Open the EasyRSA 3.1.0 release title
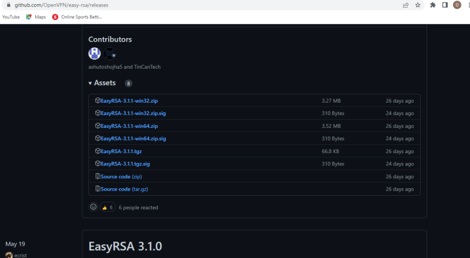This screenshot has height=258, width=470. pos(125,247)
